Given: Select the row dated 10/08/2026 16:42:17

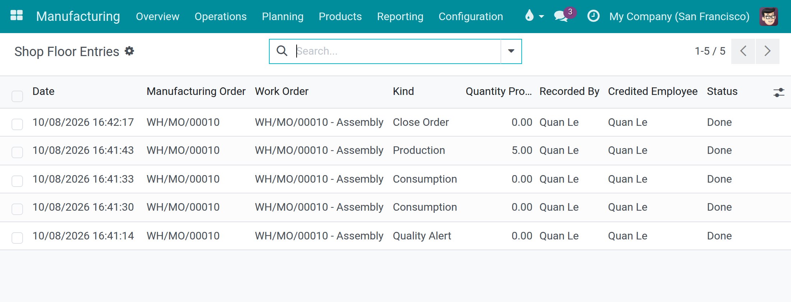Looking at the screenshot, I should click(17, 124).
